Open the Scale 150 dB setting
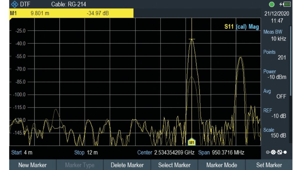This screenshot has width=302, height=170. [275, 133]
